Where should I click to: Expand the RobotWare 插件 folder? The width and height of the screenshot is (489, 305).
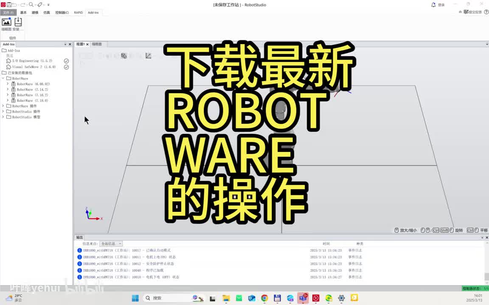tap(3, 106)
